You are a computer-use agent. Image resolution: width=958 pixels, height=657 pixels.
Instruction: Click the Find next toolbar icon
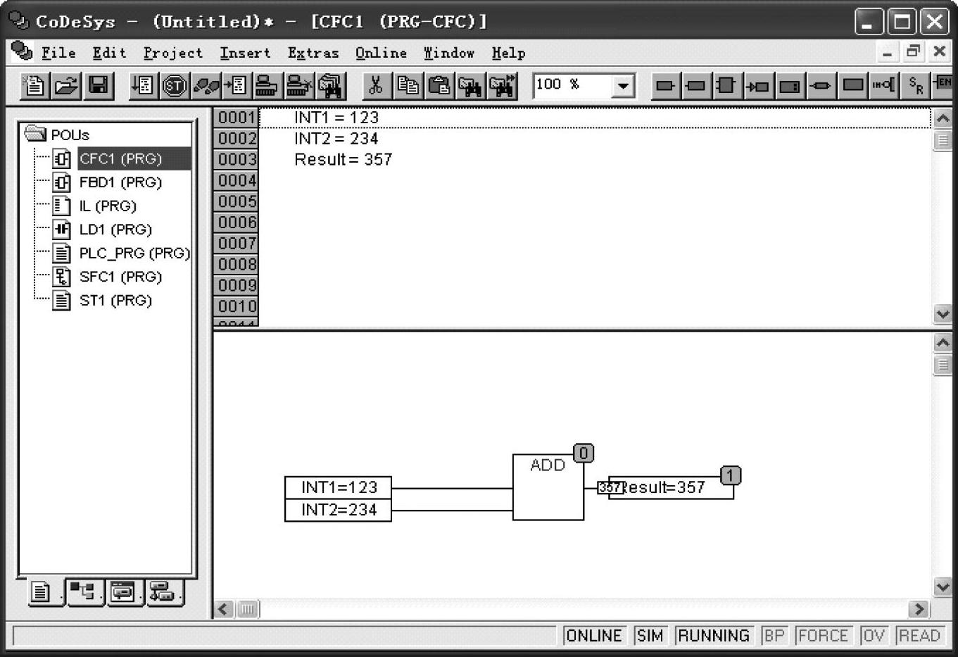coord(503,86)
